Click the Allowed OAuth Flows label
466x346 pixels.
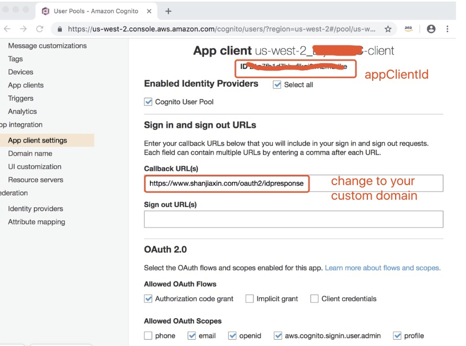(x=180, y=284)
